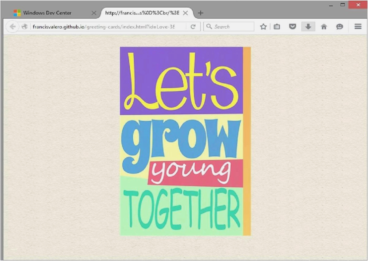Screen dimensions: 368x261
Task: Show bookmarks list icon
Action: [277, 27]
